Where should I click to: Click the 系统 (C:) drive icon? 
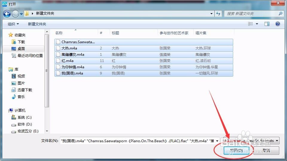14,117
